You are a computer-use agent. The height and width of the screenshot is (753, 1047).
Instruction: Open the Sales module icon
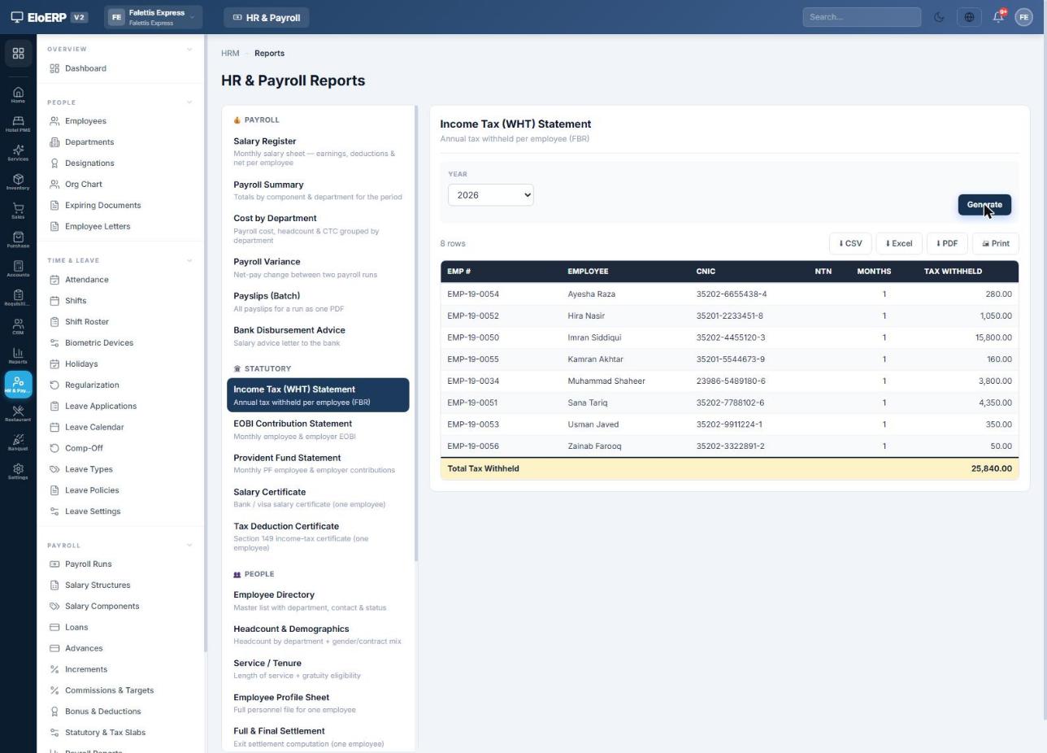pyautogui.click(x=18, y=211)
